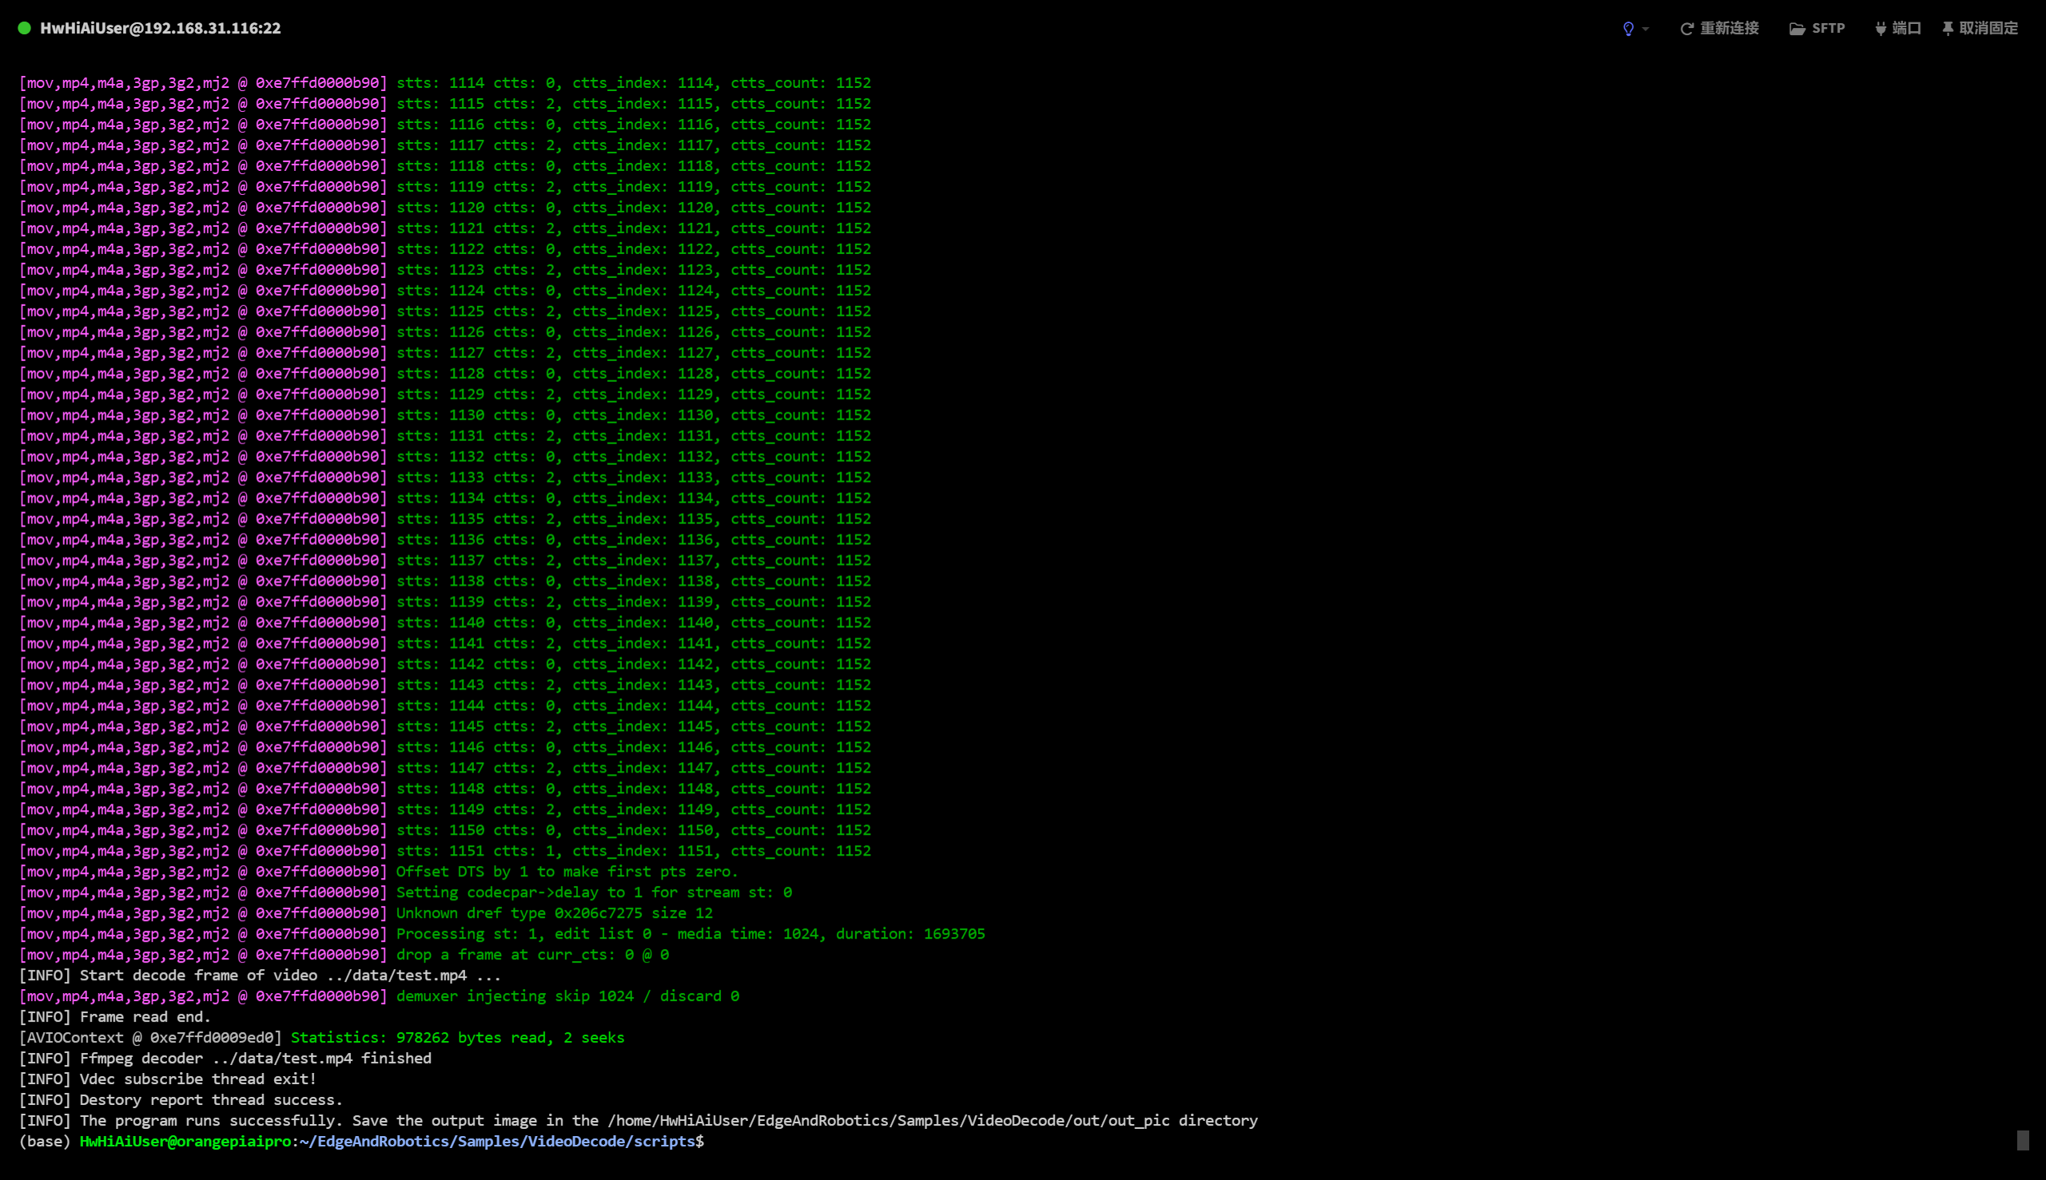Select the HwHiAiUser@192.168.31.116:22 session title

click(x=161, y=29)
